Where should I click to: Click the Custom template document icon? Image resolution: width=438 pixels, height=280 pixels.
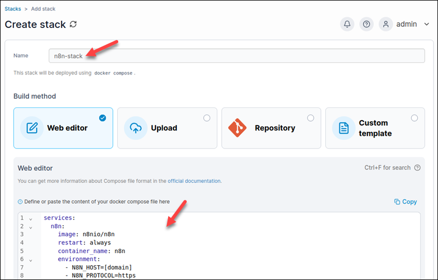(344, 128)
